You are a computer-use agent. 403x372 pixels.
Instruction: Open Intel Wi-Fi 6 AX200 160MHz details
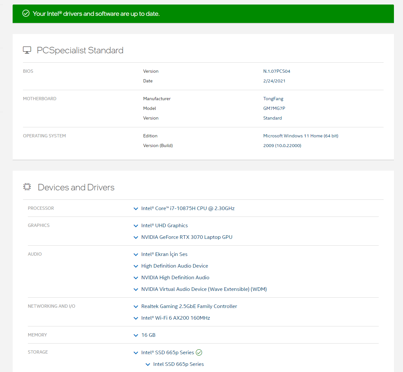175,318
